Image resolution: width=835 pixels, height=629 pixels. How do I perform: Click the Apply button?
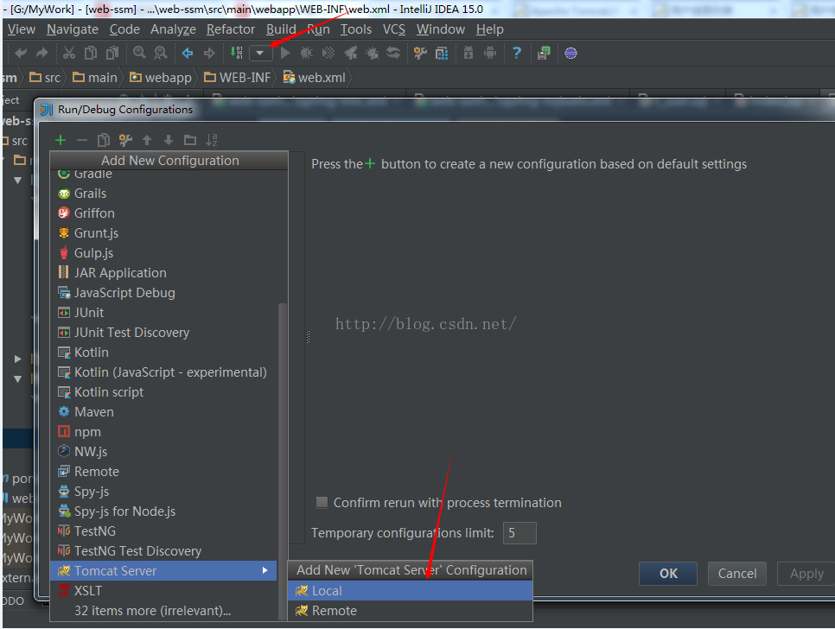(x=806, y=573)
